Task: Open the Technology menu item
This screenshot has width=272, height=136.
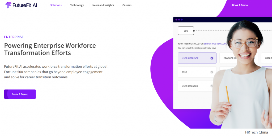Action: tap(77, 5)
